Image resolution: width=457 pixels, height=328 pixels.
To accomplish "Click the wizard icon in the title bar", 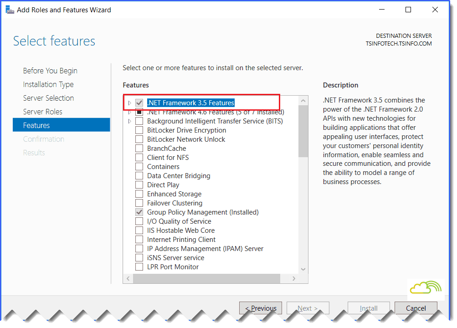I will [x=9, y=9].
